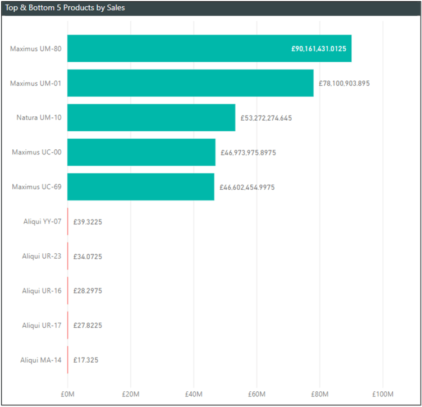
Task: Click the £46,973,975.8975 data label
Action: (x=248, y=153)
